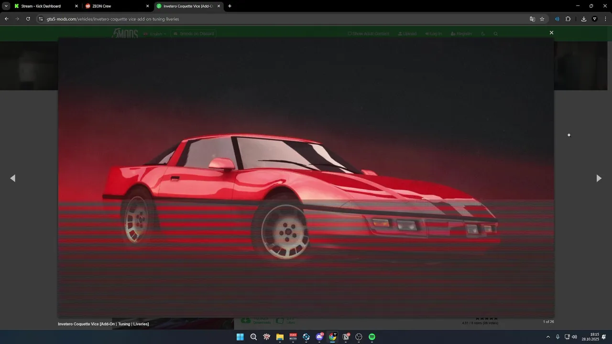Viewport: 612px width, 344px height.
Task: Click the red Coquette car image
Action: coord(306,178)
